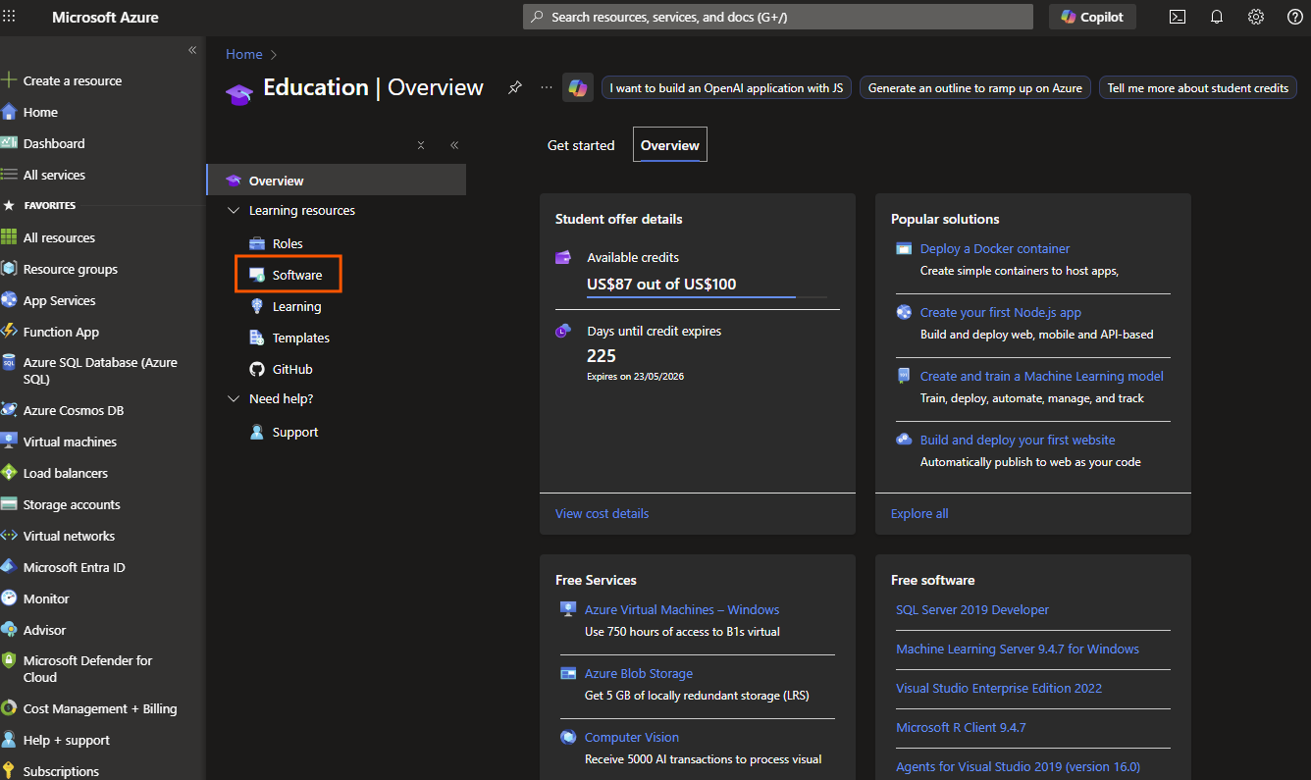Image resolution: width=1311 pixels, height=780 pixels.
Task: Click the Copilot button
Action: 1092,17
